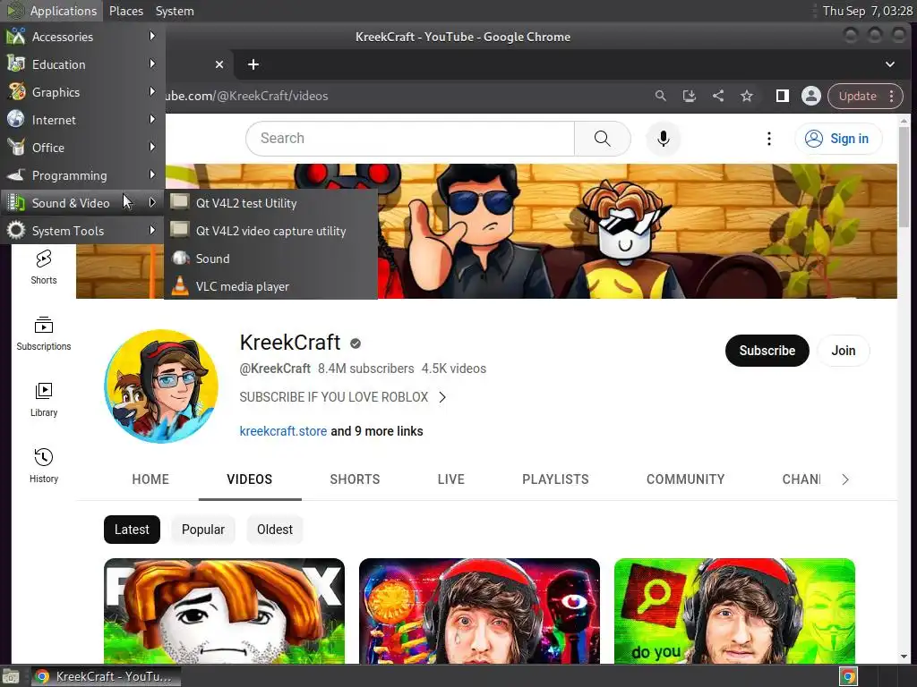The width and height of the screenshot is (917, 687).
Task: Click the show desktop icon in bottom panel
Action: [x=11, y=677]
